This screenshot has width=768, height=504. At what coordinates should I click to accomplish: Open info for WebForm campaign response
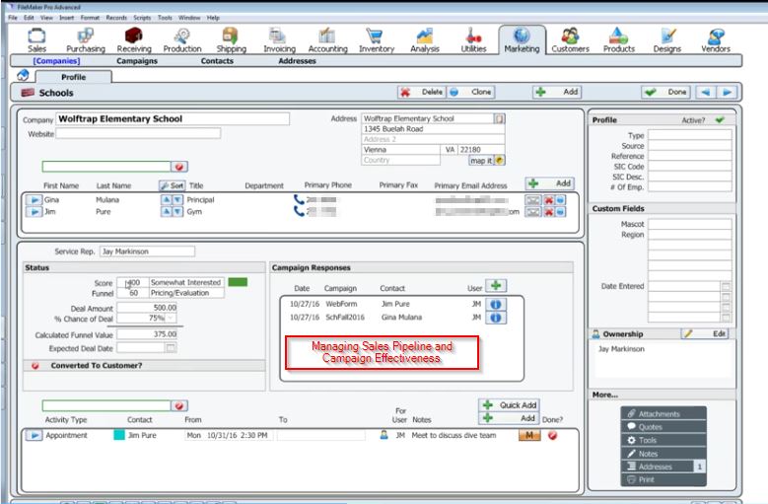click(x=496, y=304)
